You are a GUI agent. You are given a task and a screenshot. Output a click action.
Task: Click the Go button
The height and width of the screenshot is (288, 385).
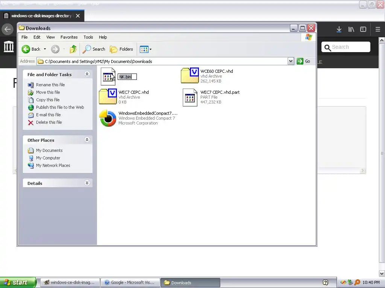tap(303, 61)
